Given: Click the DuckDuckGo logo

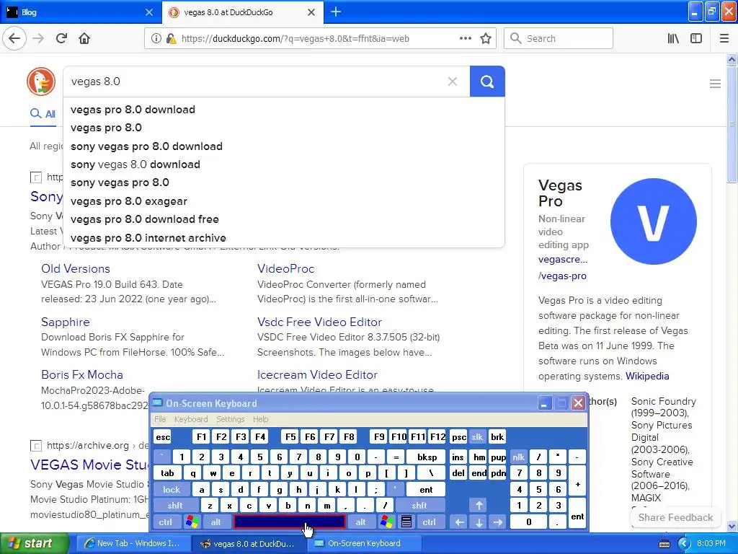Looking at the screenshot, I should [41, 82].
